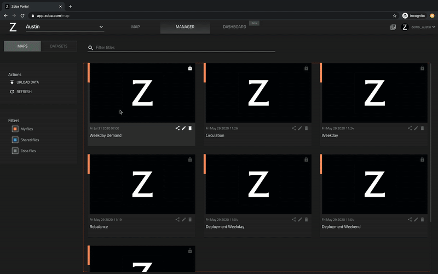Edit the Rebalance map
Screen dimensions: 438x274
184,220
